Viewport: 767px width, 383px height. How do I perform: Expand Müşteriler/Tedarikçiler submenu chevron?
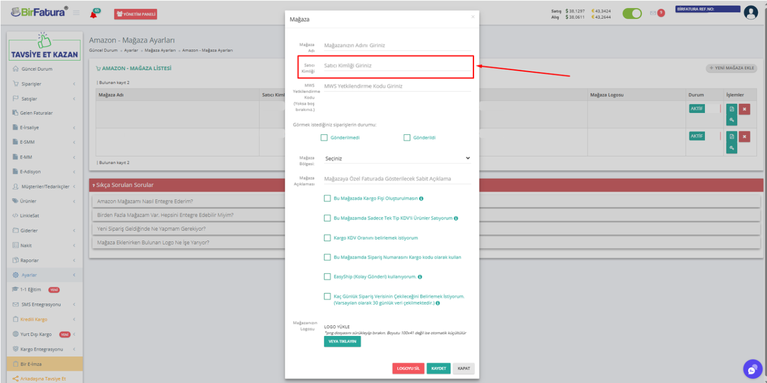74,186
